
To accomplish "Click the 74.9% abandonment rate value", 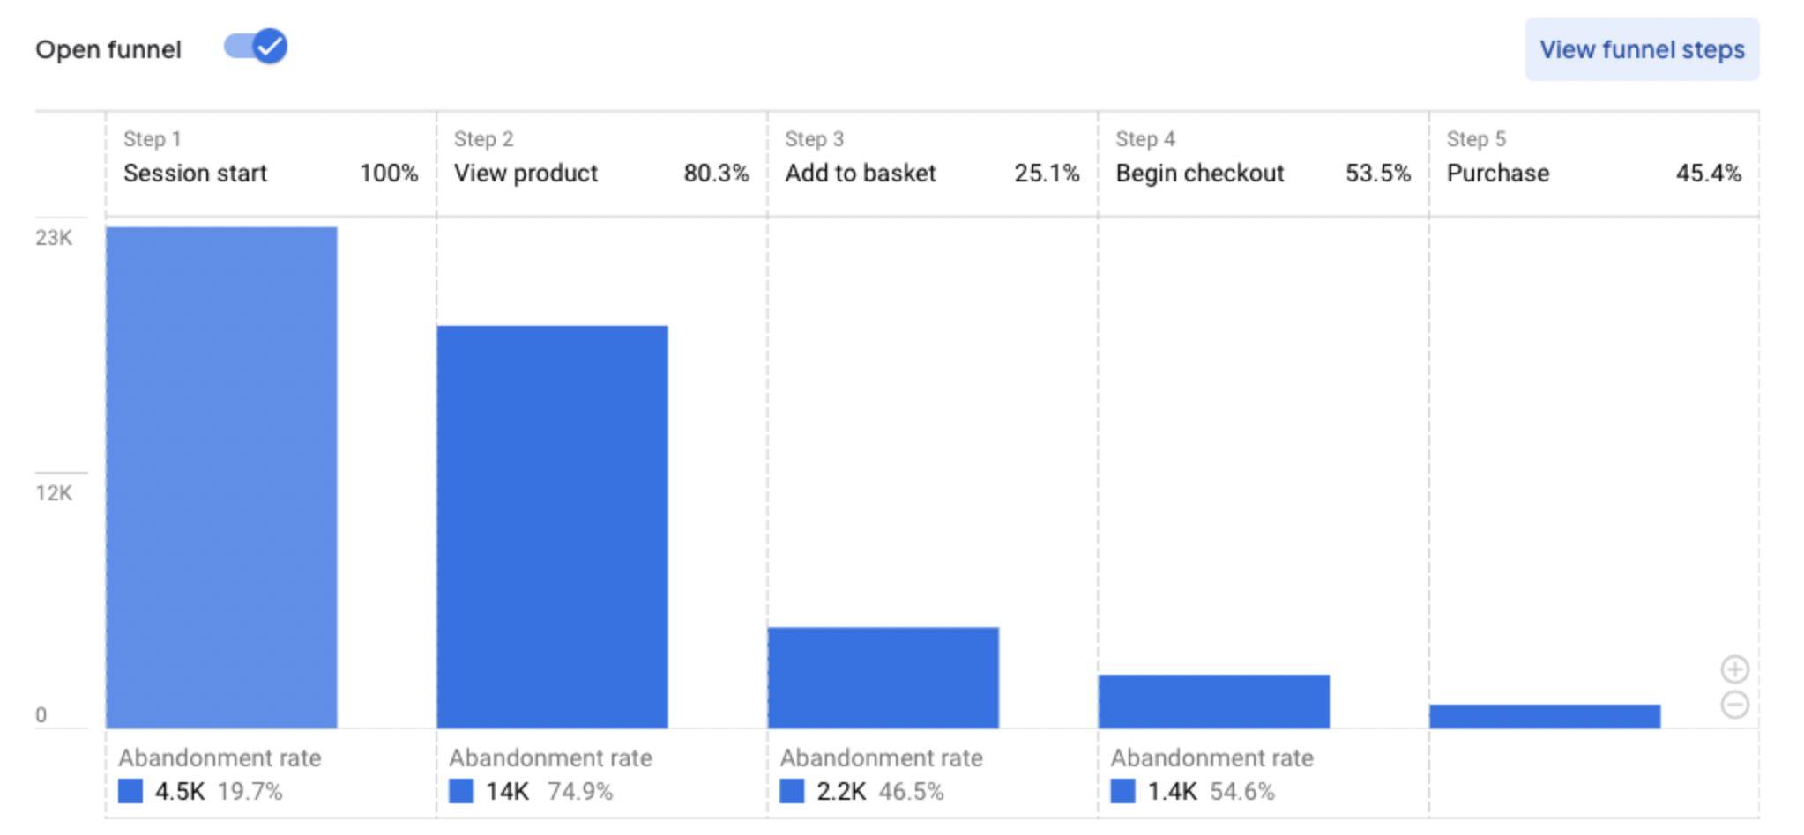I will click(x=580, y=791).
